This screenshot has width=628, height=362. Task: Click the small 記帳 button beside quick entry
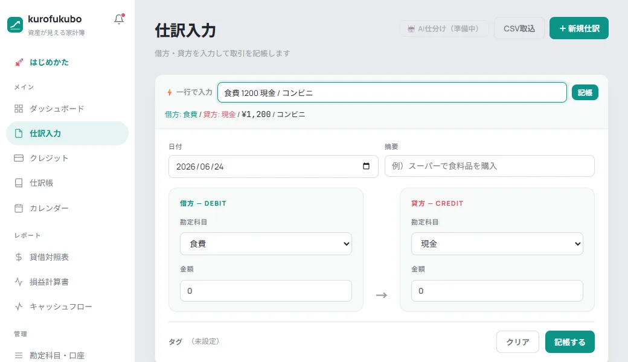tap(585, 92)
